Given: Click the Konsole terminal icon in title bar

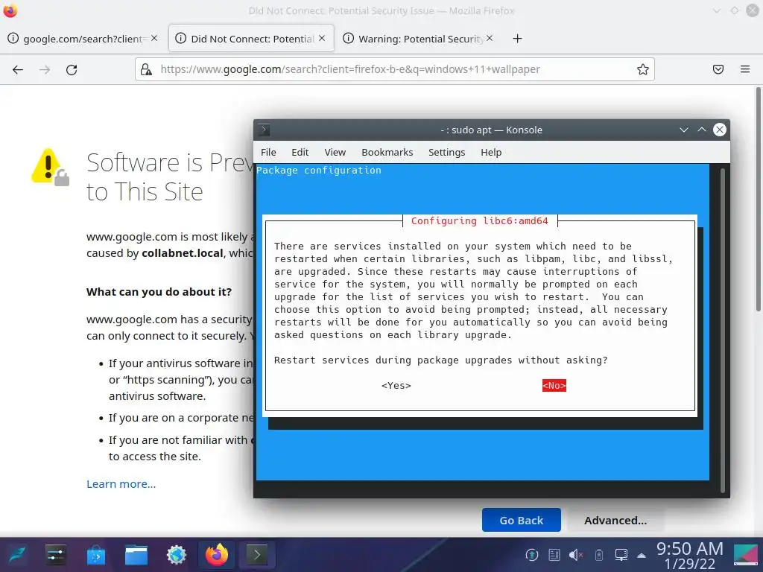Looking at the screenshot, I should (263, 130).
